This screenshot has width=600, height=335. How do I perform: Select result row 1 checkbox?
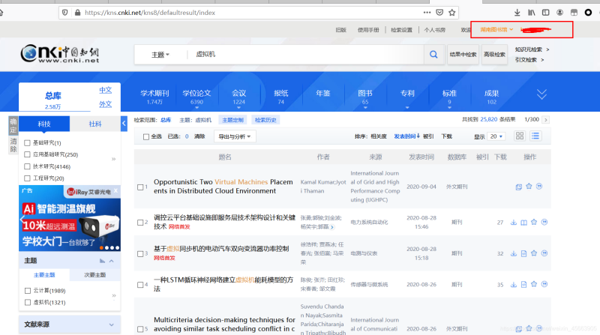coord(140,187)
